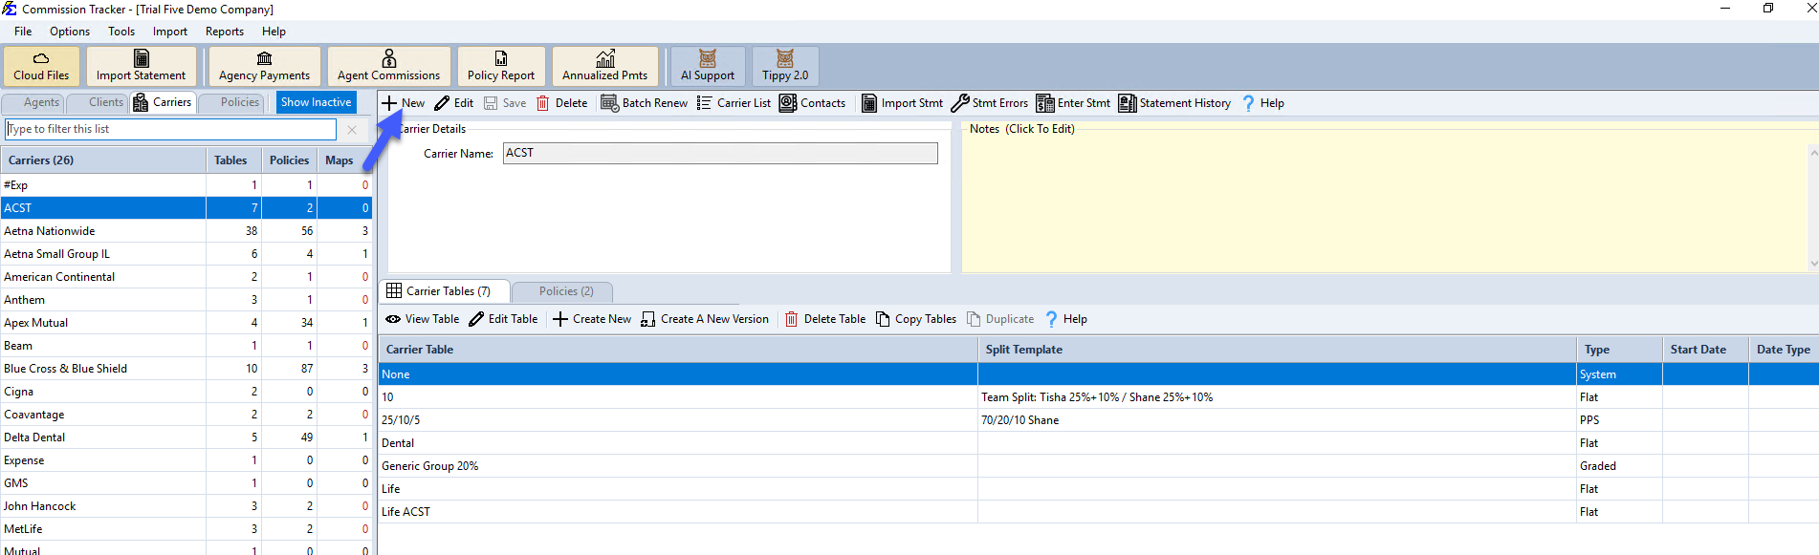Open Cloud Files from the toolbar
1819x555 pixels.
(x=41, y=66)
